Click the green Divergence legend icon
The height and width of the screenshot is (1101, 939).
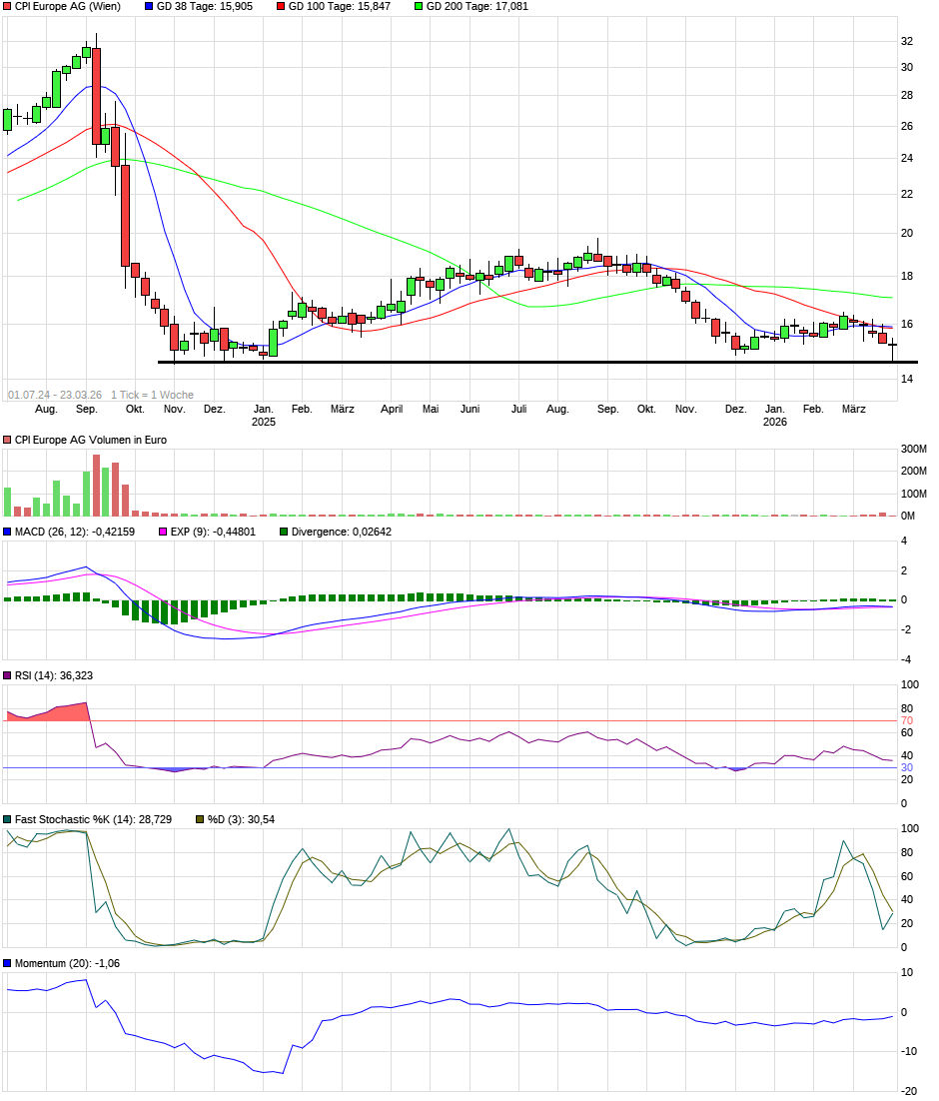click(285, 532)
